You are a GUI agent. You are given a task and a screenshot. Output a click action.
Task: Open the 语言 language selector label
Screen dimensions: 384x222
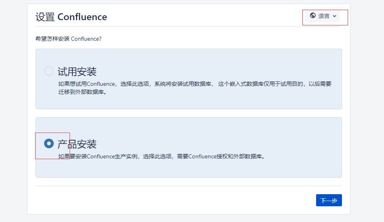tap(324, 16)
